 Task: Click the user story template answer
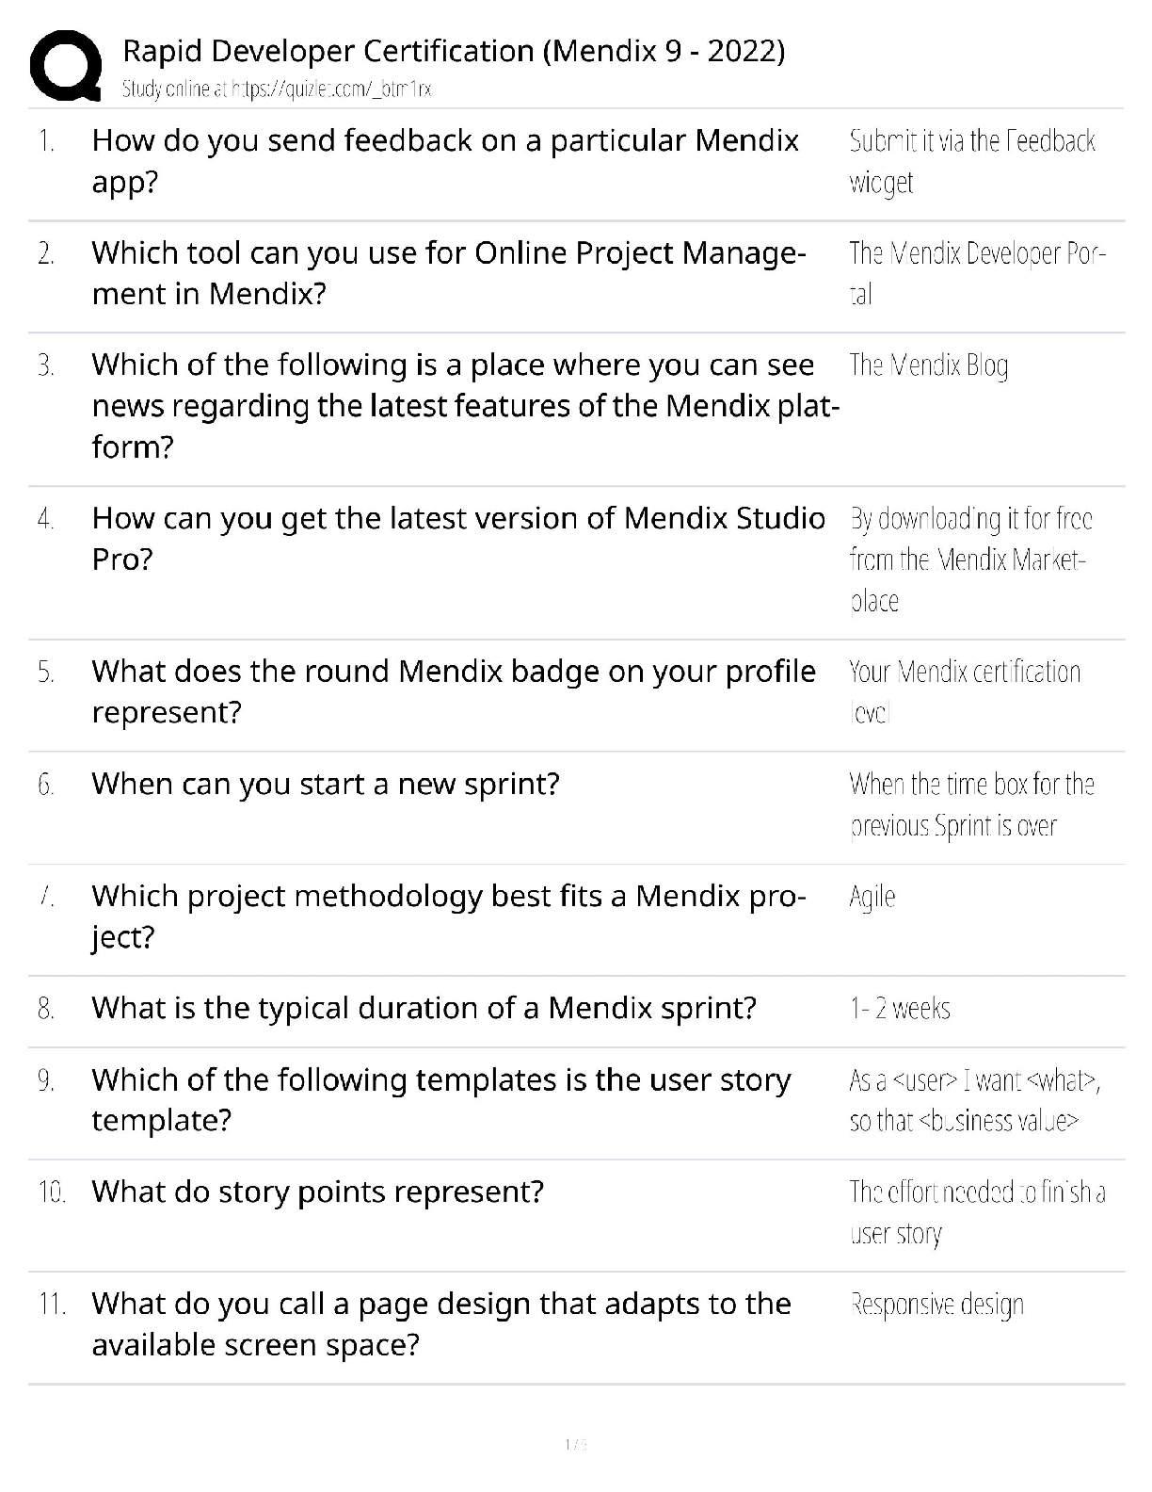[974, 1100]
